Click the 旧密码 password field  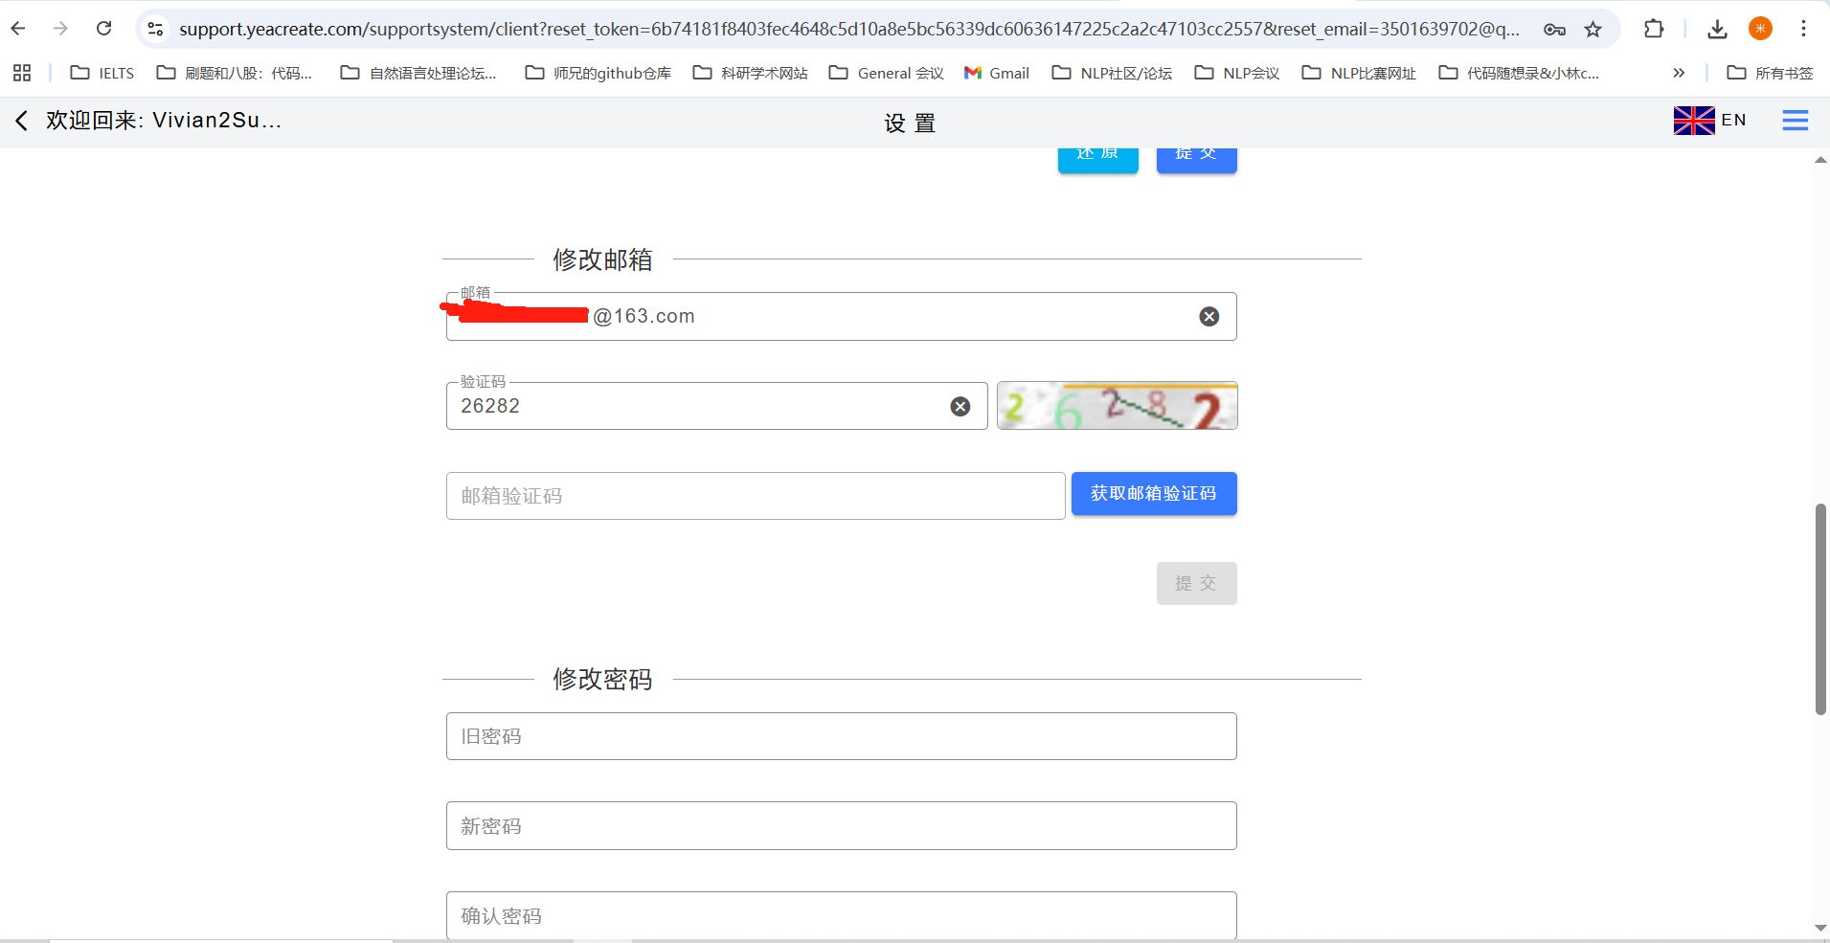841,736
